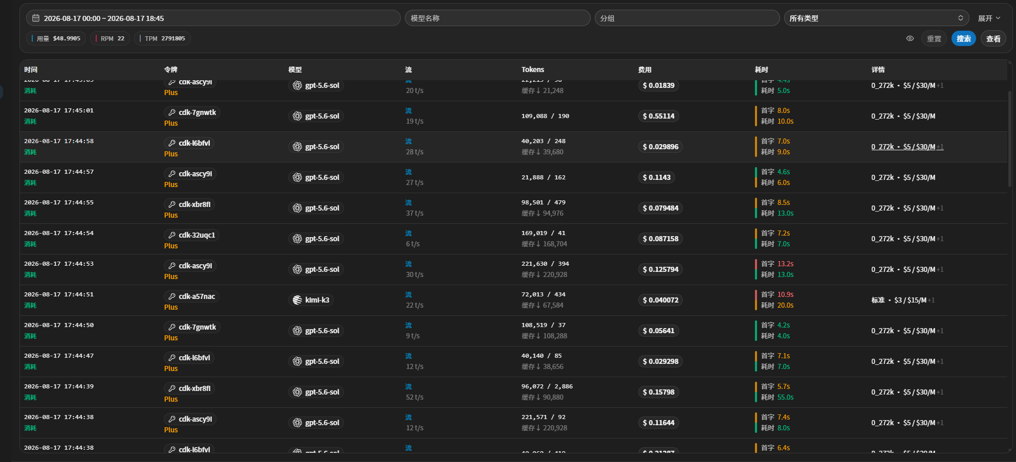Click the 耗时 column header
This screenshot has width=1016, height=462.
762,70
